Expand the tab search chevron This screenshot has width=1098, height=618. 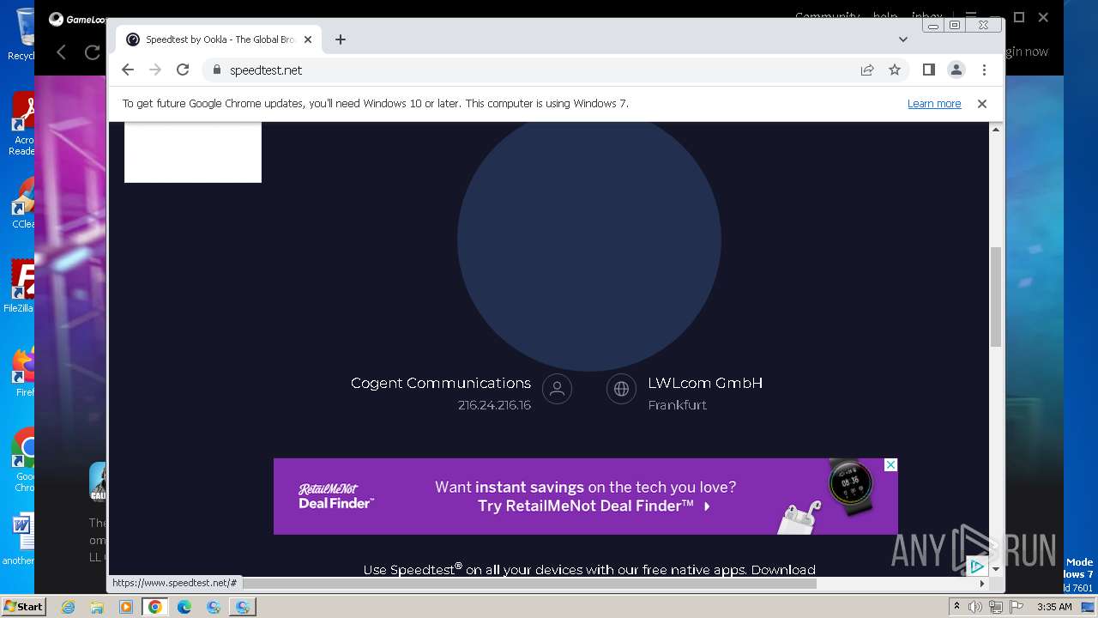click(x=902, y=39)
